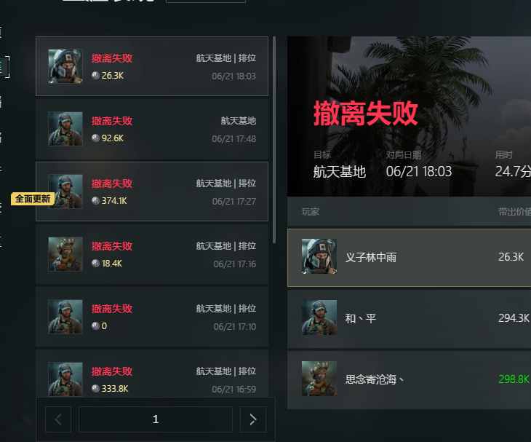Select player 和丶平 row
The image size is (531, 442).
(409, 319)
